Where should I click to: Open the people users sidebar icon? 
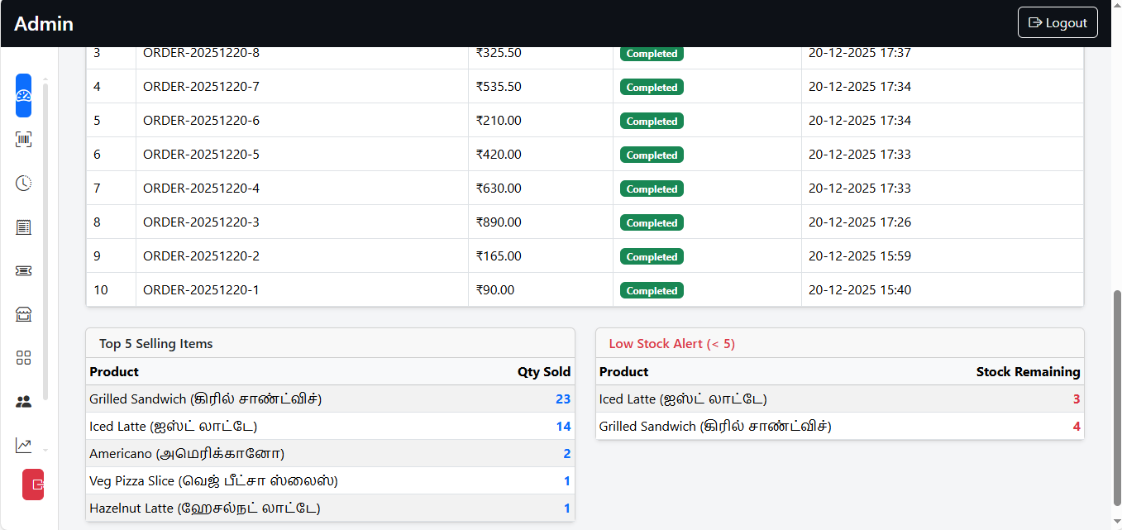pyautogui.click(x=23, y=402)
